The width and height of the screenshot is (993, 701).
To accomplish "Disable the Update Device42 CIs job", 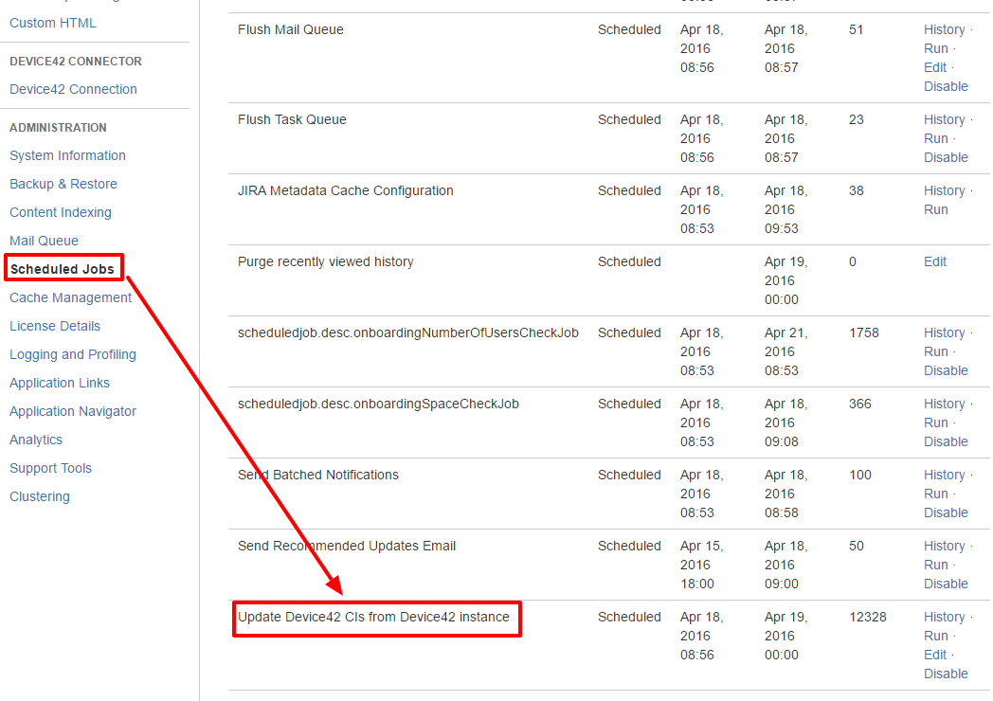I will click(x=946, y=674).
